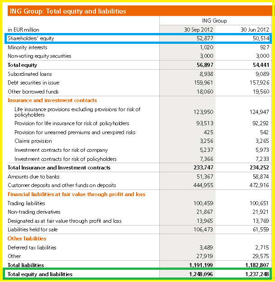275x282 pixels.
Task: Select Total equity value 54,441
Action: pyautogui.click(x=261, y=65)
